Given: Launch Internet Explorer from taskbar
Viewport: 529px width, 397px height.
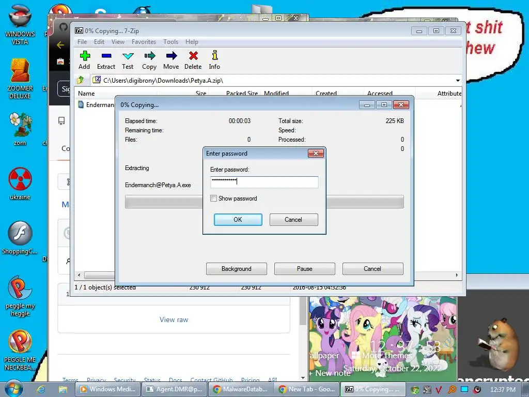Looking at the screenshot, I should click(x=41, y=389).
